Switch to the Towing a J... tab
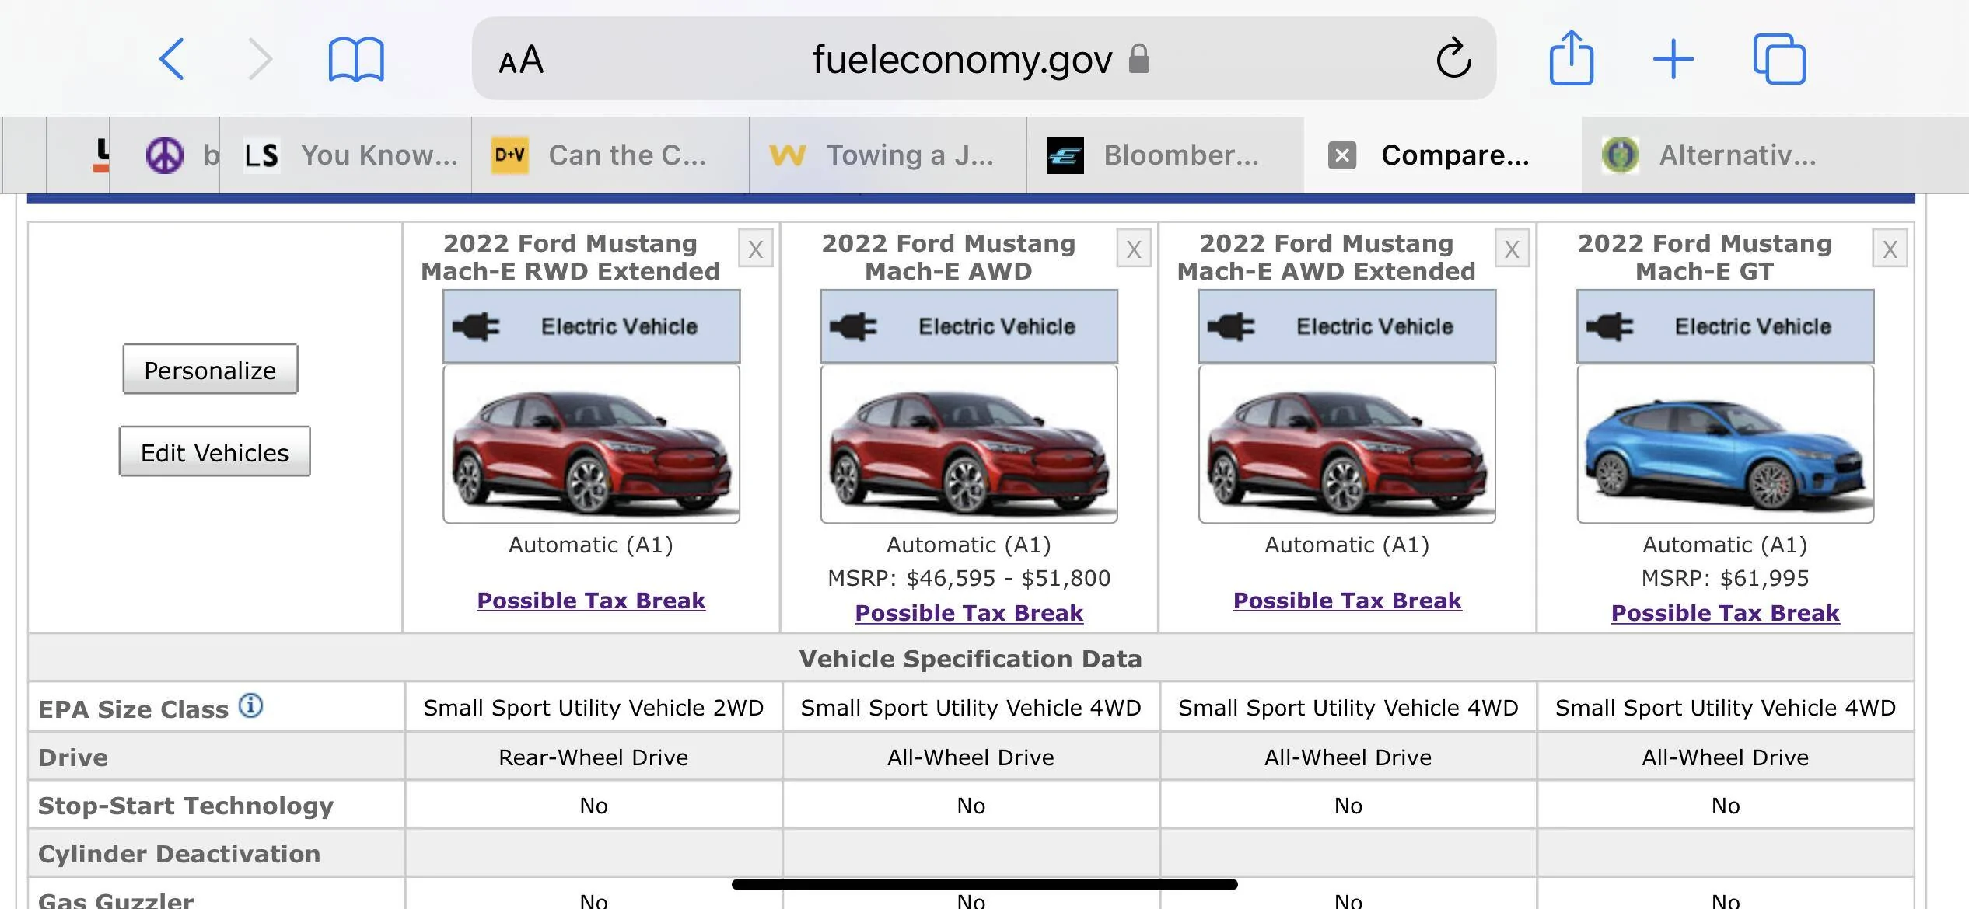Viewport: 1969px width, 909px height. [887, 155]
